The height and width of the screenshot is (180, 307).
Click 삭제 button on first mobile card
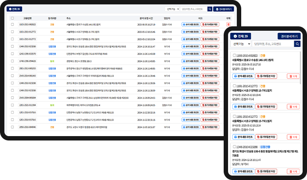294,76
